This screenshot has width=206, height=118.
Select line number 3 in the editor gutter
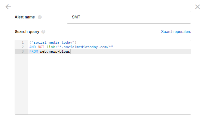23,51
